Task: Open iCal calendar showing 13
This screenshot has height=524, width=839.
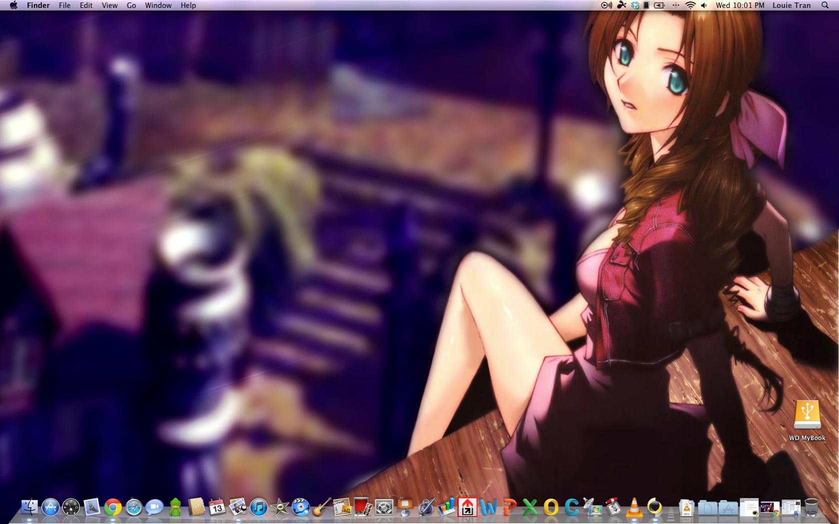Action: 217,508
